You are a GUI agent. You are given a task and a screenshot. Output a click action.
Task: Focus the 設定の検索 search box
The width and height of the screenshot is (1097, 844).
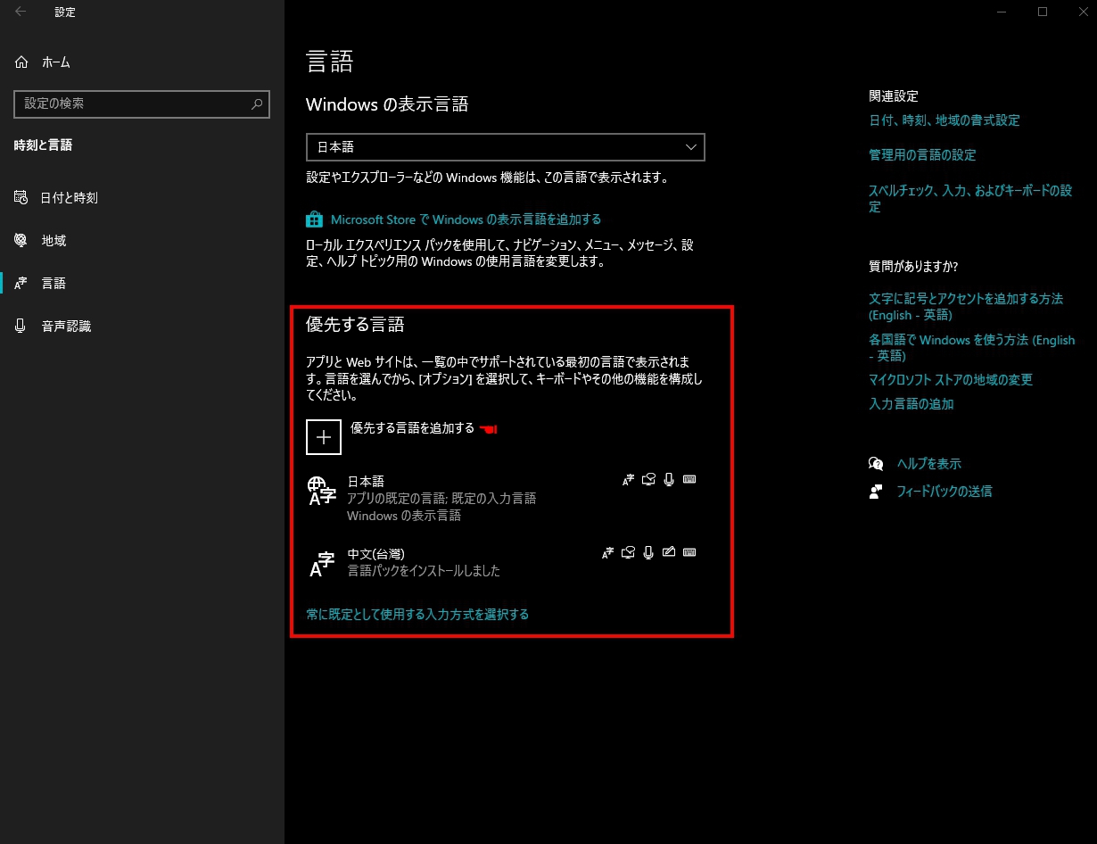[x=142, y=103]
